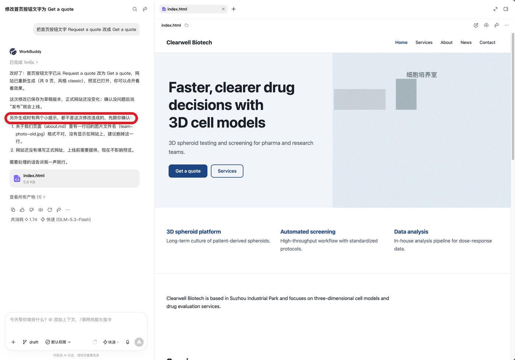This screenshot has height=360, width=515.
Task: Edit index.html using the pencil icon
Action: (x=476, y=25)
